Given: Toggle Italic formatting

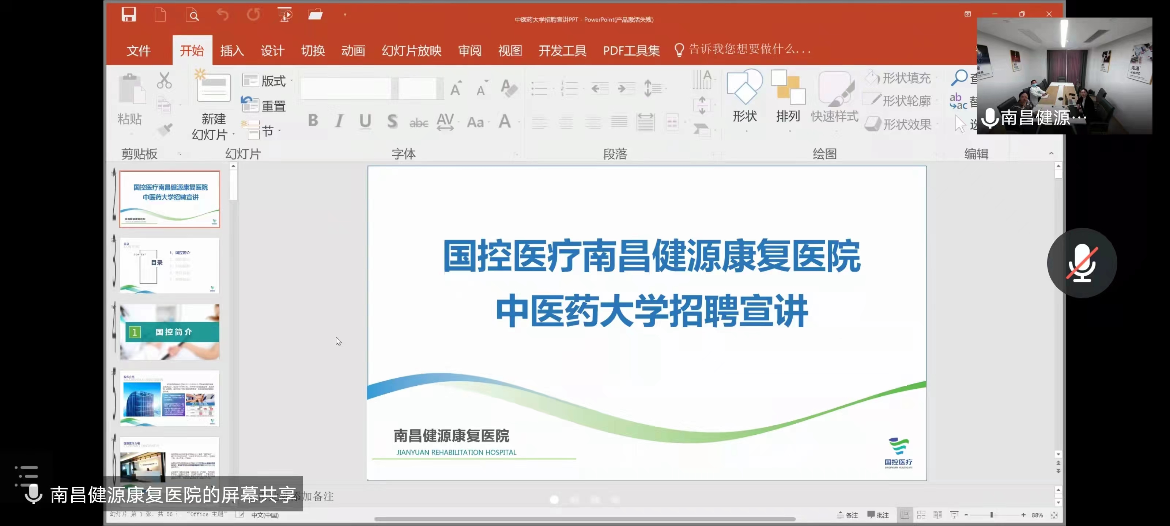Looking at the screenshot, I should pos(339,121).
